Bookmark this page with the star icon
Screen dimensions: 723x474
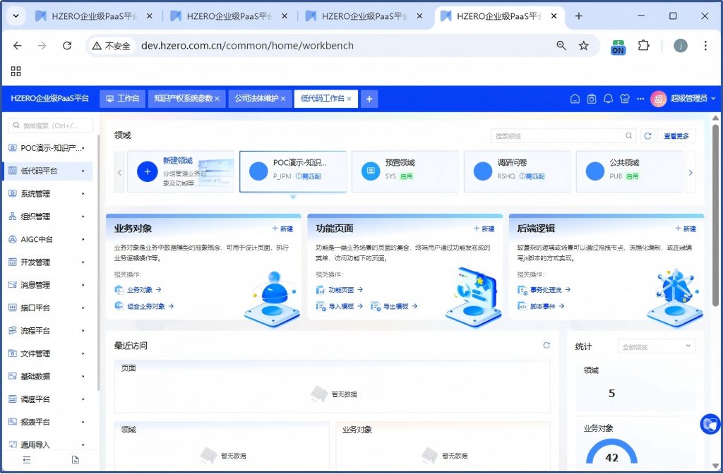(584, 46)
